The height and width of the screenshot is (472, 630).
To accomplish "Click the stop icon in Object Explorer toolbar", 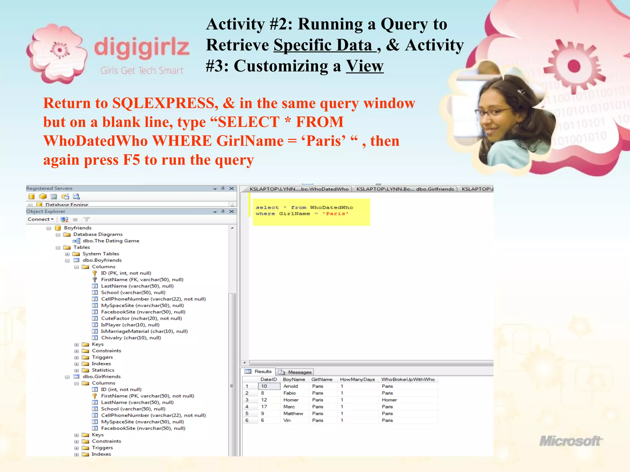I will coord(75,219).
